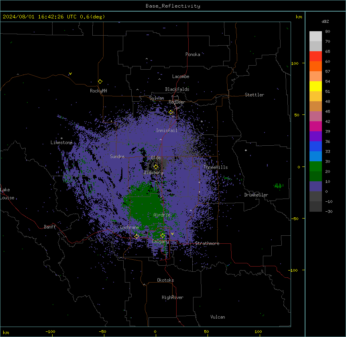Click the ThreeHills label
Viewport: 346px width, 337px height.
[216, 167]
